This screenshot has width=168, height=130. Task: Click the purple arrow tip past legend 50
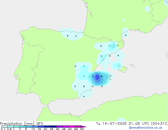[84, 127]
